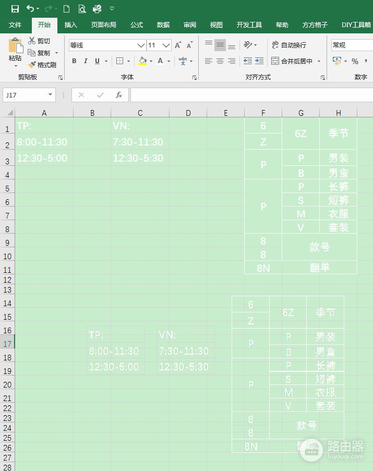Increase font size with the large A icon
This screenshot has height=471, width=373.
click(178, 45)
